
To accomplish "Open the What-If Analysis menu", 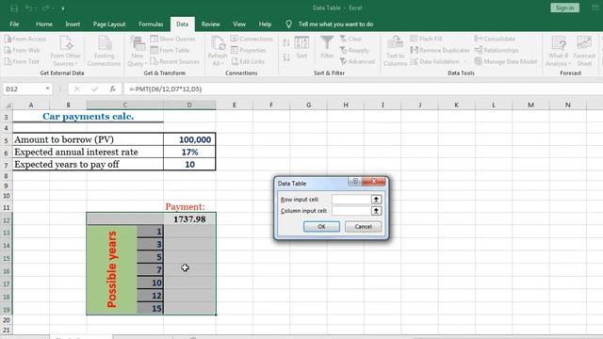I will pyautogui.click(x=558, y=51).
